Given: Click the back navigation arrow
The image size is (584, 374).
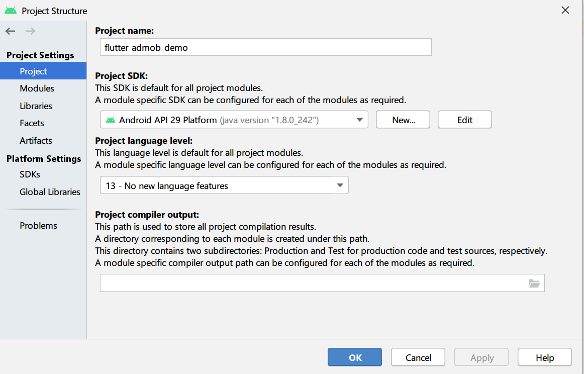Looking at the screenshot, I should coord(10,31).
